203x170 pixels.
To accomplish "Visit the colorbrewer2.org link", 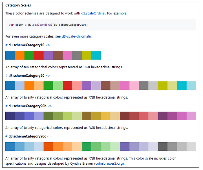I will [x=109, y=164].
